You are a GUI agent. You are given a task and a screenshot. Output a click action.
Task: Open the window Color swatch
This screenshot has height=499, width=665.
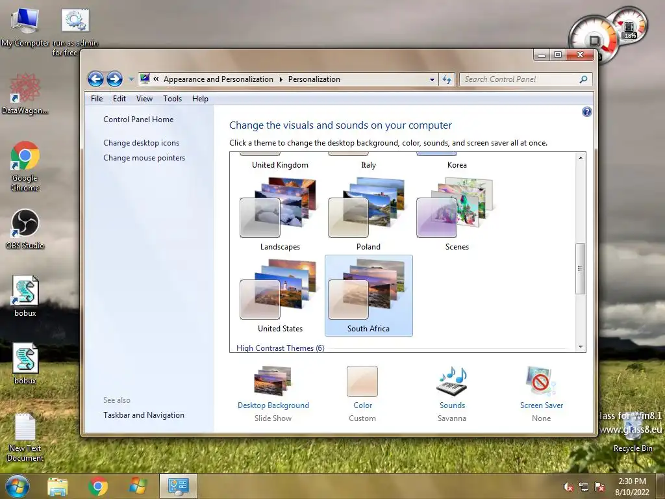pyautogui.click(x=362, y=381)
